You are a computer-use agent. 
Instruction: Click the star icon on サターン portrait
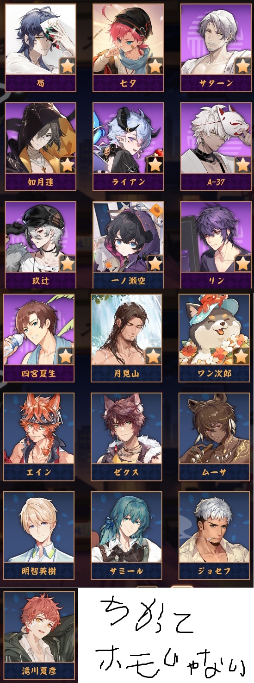click(243, 66)
